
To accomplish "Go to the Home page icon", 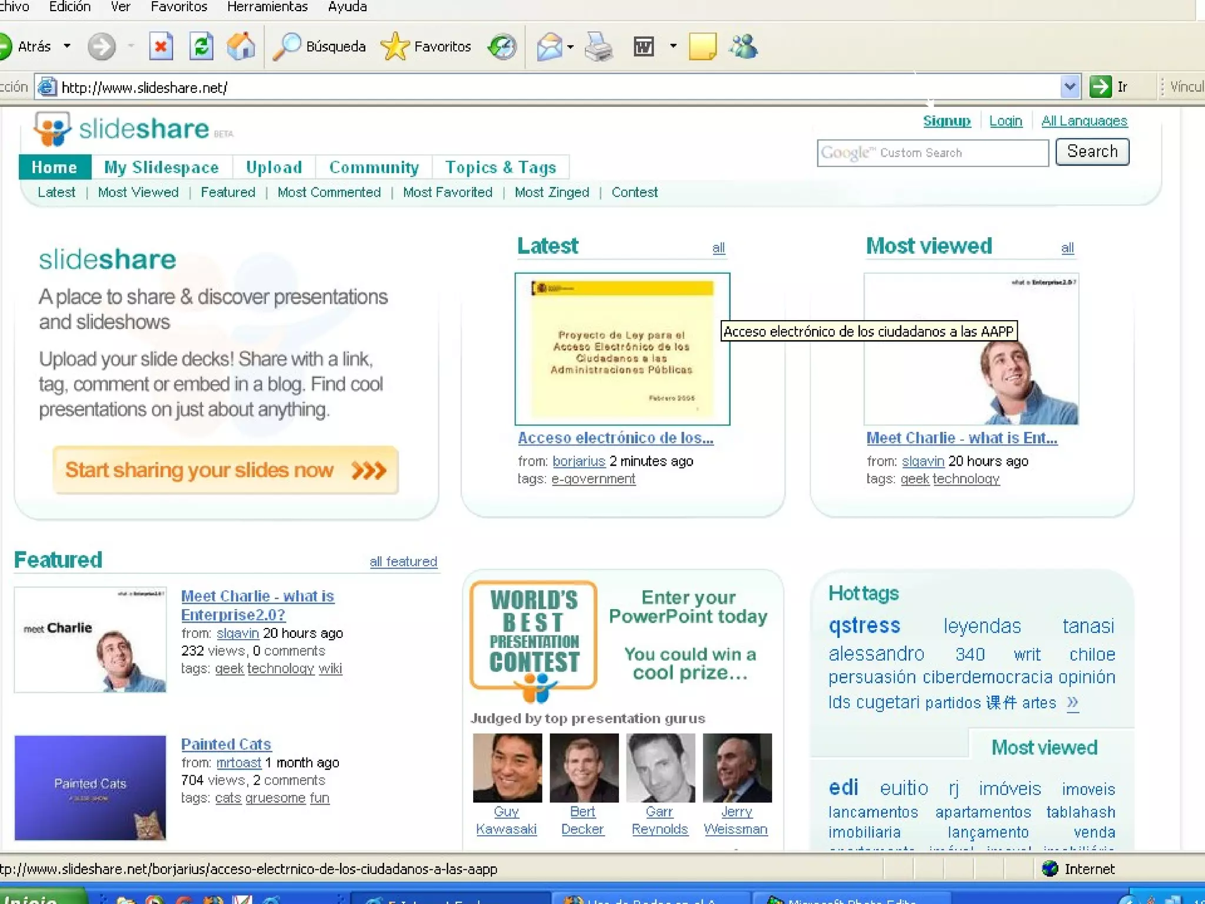I will tap(241, 46).
